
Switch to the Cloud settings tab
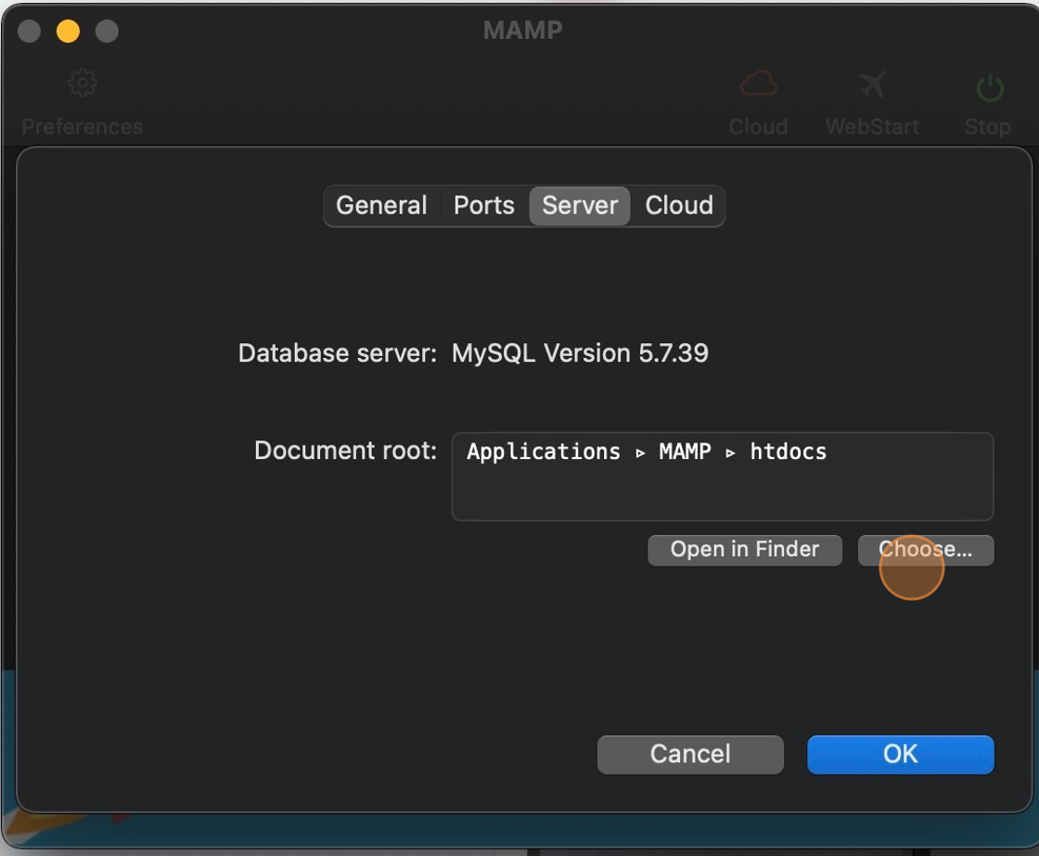tap(678, 205)
